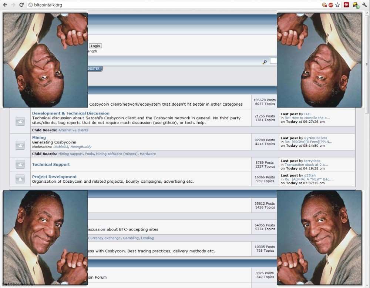This screenshot has height=288, width=370.
Task: Click the '10335 Posts' count text
Action: [x=265, y=246]
